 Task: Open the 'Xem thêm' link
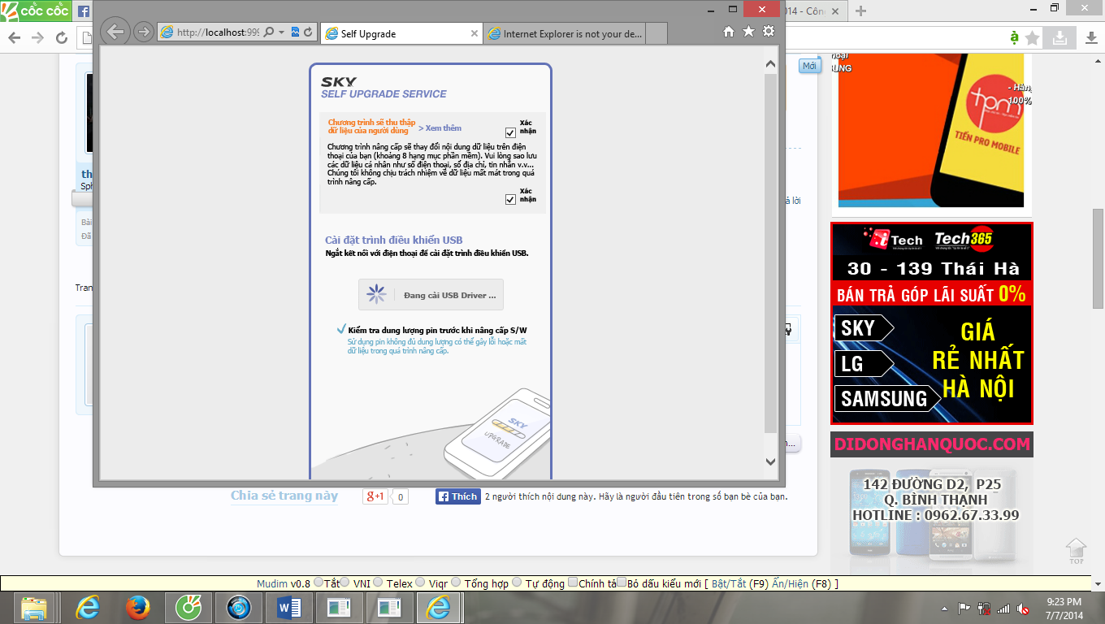tap(440, 128)
